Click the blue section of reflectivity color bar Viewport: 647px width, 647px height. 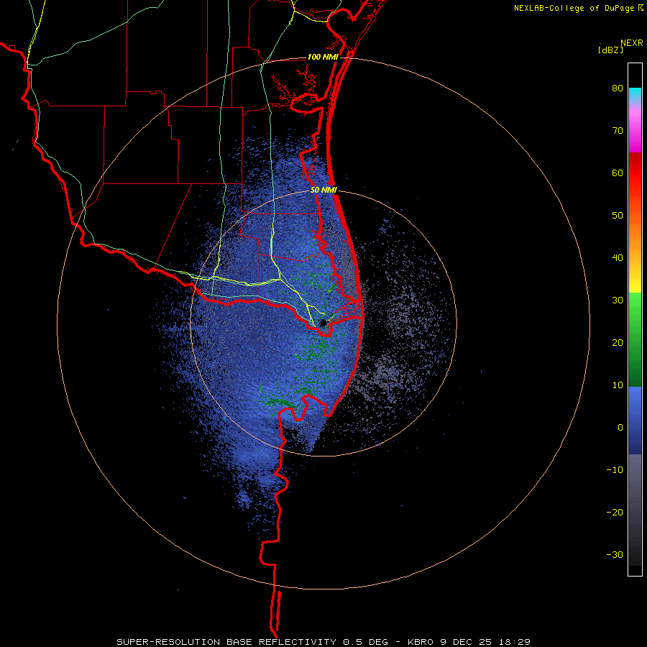[635, 421]
